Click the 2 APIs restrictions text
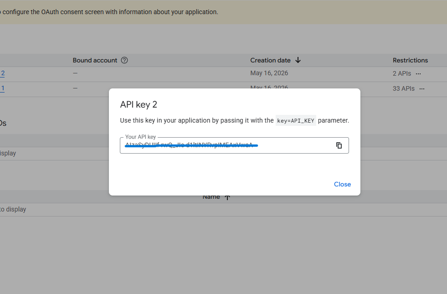The height and width of the screenshot is (294, 447). tap(402, 73)
